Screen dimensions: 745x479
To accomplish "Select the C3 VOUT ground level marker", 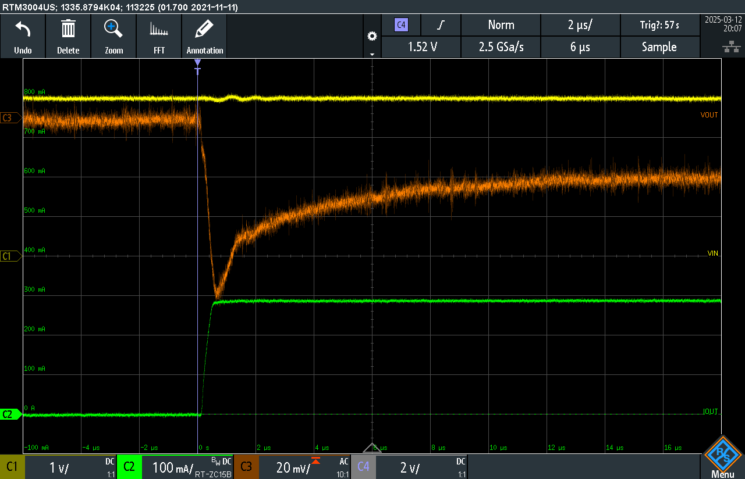I will pyautogui.click(x=8, y=118).
